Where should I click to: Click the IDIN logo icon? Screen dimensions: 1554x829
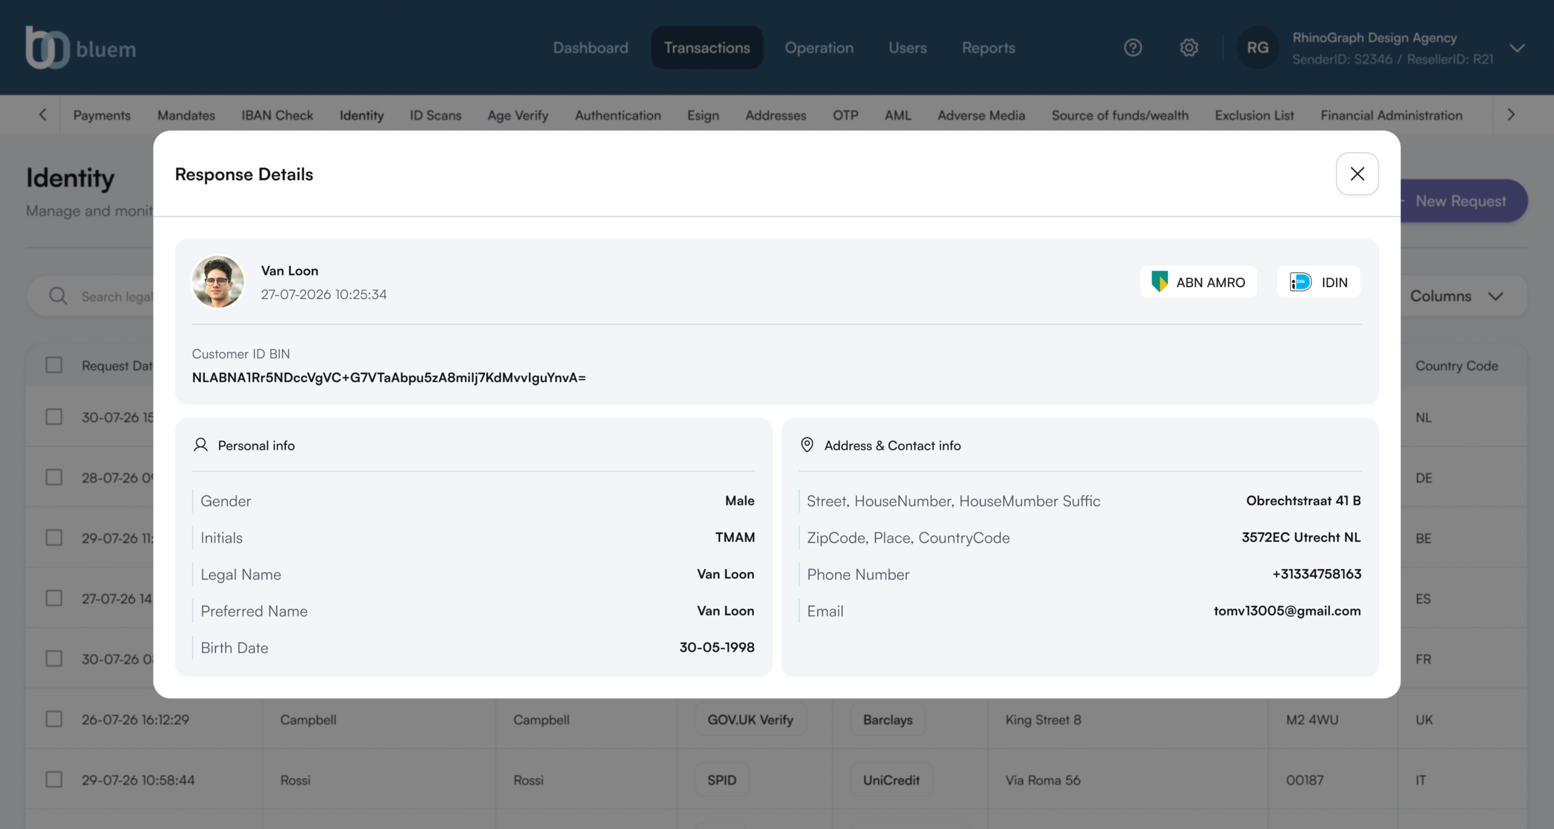pyautogui.click(x=1300, y=282)
